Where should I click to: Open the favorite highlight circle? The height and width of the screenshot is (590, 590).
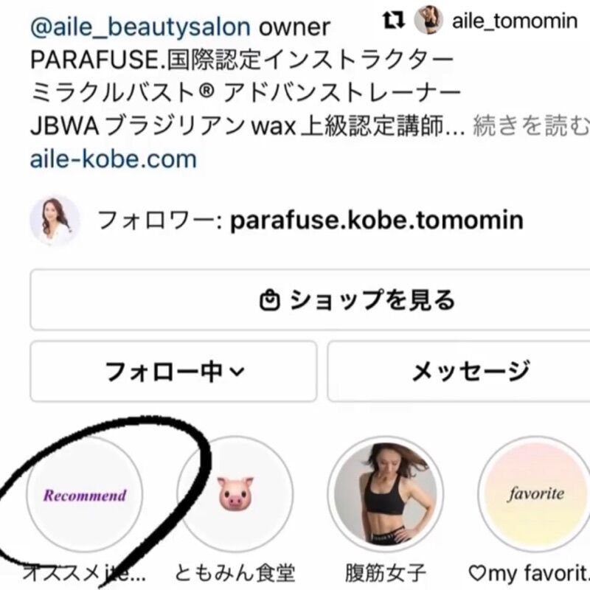(535, 494)
